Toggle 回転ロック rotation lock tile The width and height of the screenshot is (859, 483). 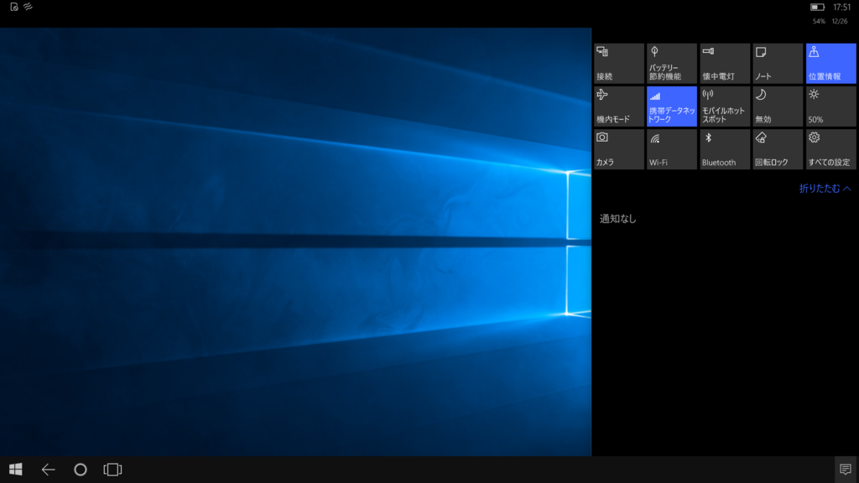[778, 149]
